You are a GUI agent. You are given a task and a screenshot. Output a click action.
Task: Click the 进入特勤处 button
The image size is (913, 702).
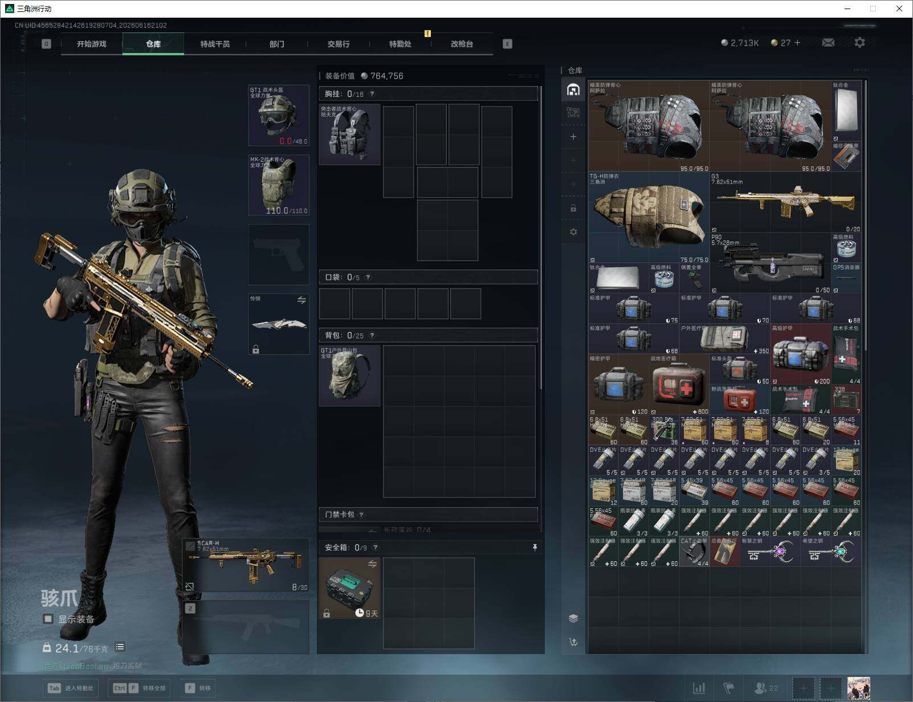[71, 688]
